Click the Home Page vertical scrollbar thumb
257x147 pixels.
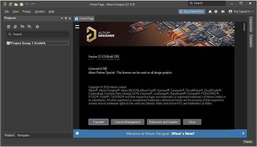click(244, 27)
